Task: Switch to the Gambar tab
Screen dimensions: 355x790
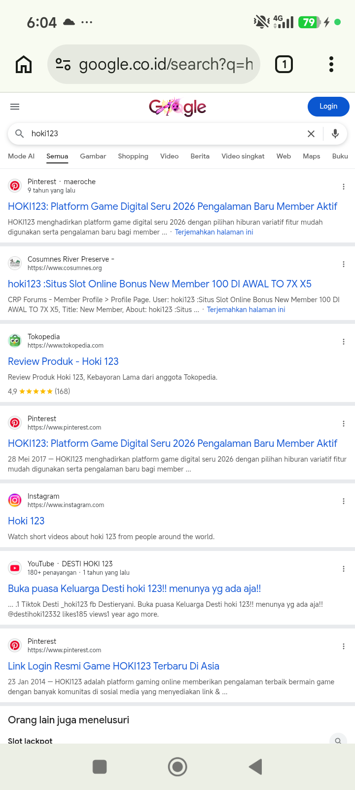Action: (93, 156)
